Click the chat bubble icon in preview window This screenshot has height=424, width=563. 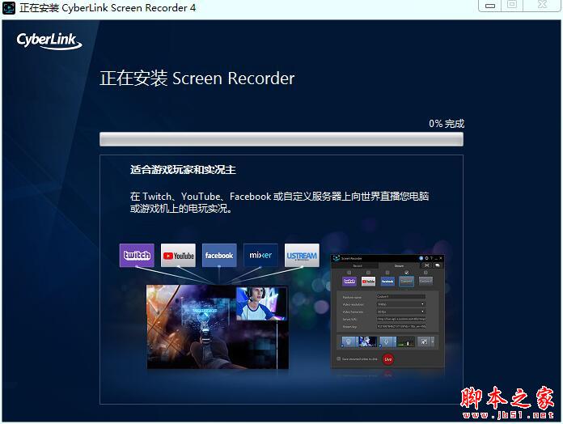pos(438,265)
